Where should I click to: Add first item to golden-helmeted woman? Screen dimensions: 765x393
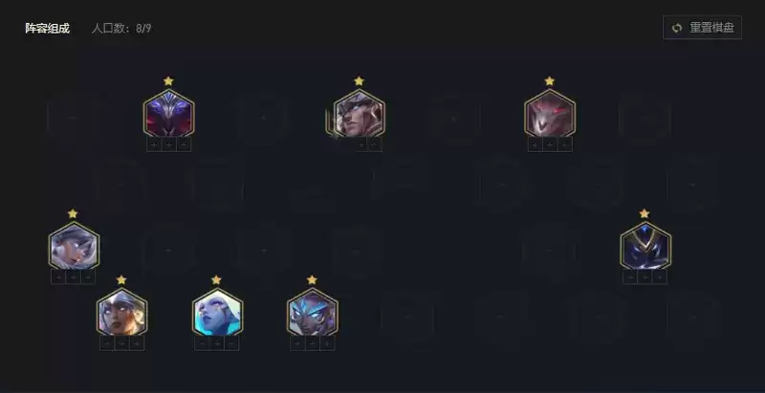pos(107,343)
